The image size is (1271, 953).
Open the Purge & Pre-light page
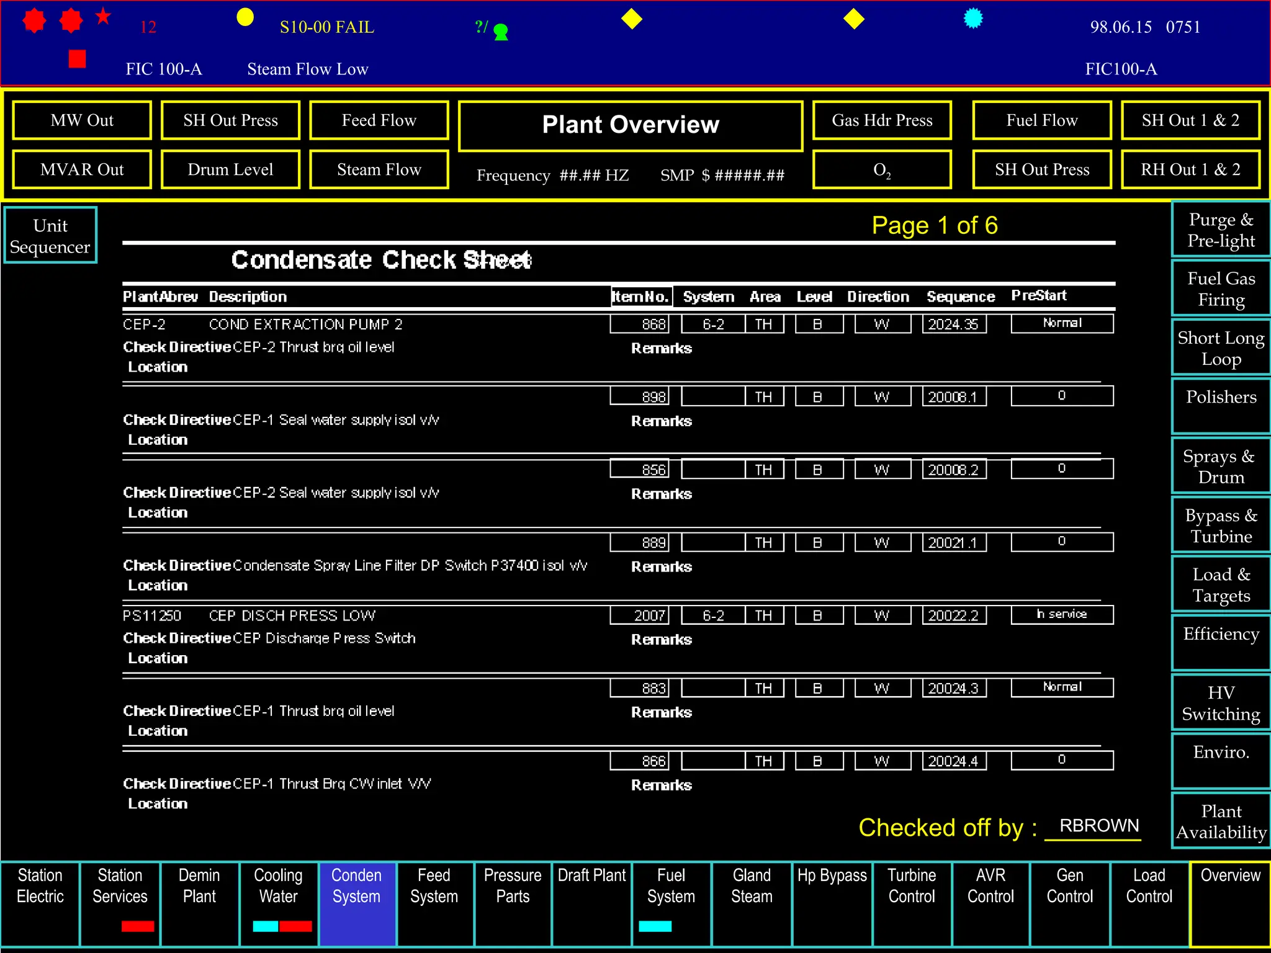click(1220, 230)
